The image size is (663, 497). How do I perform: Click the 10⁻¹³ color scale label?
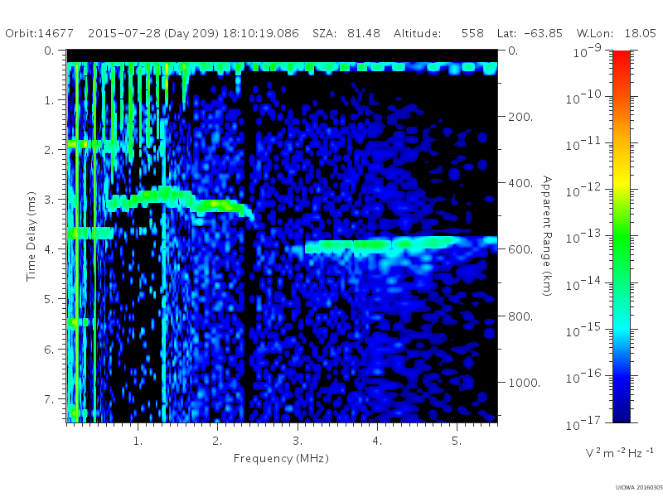click(x=584, y=237)
